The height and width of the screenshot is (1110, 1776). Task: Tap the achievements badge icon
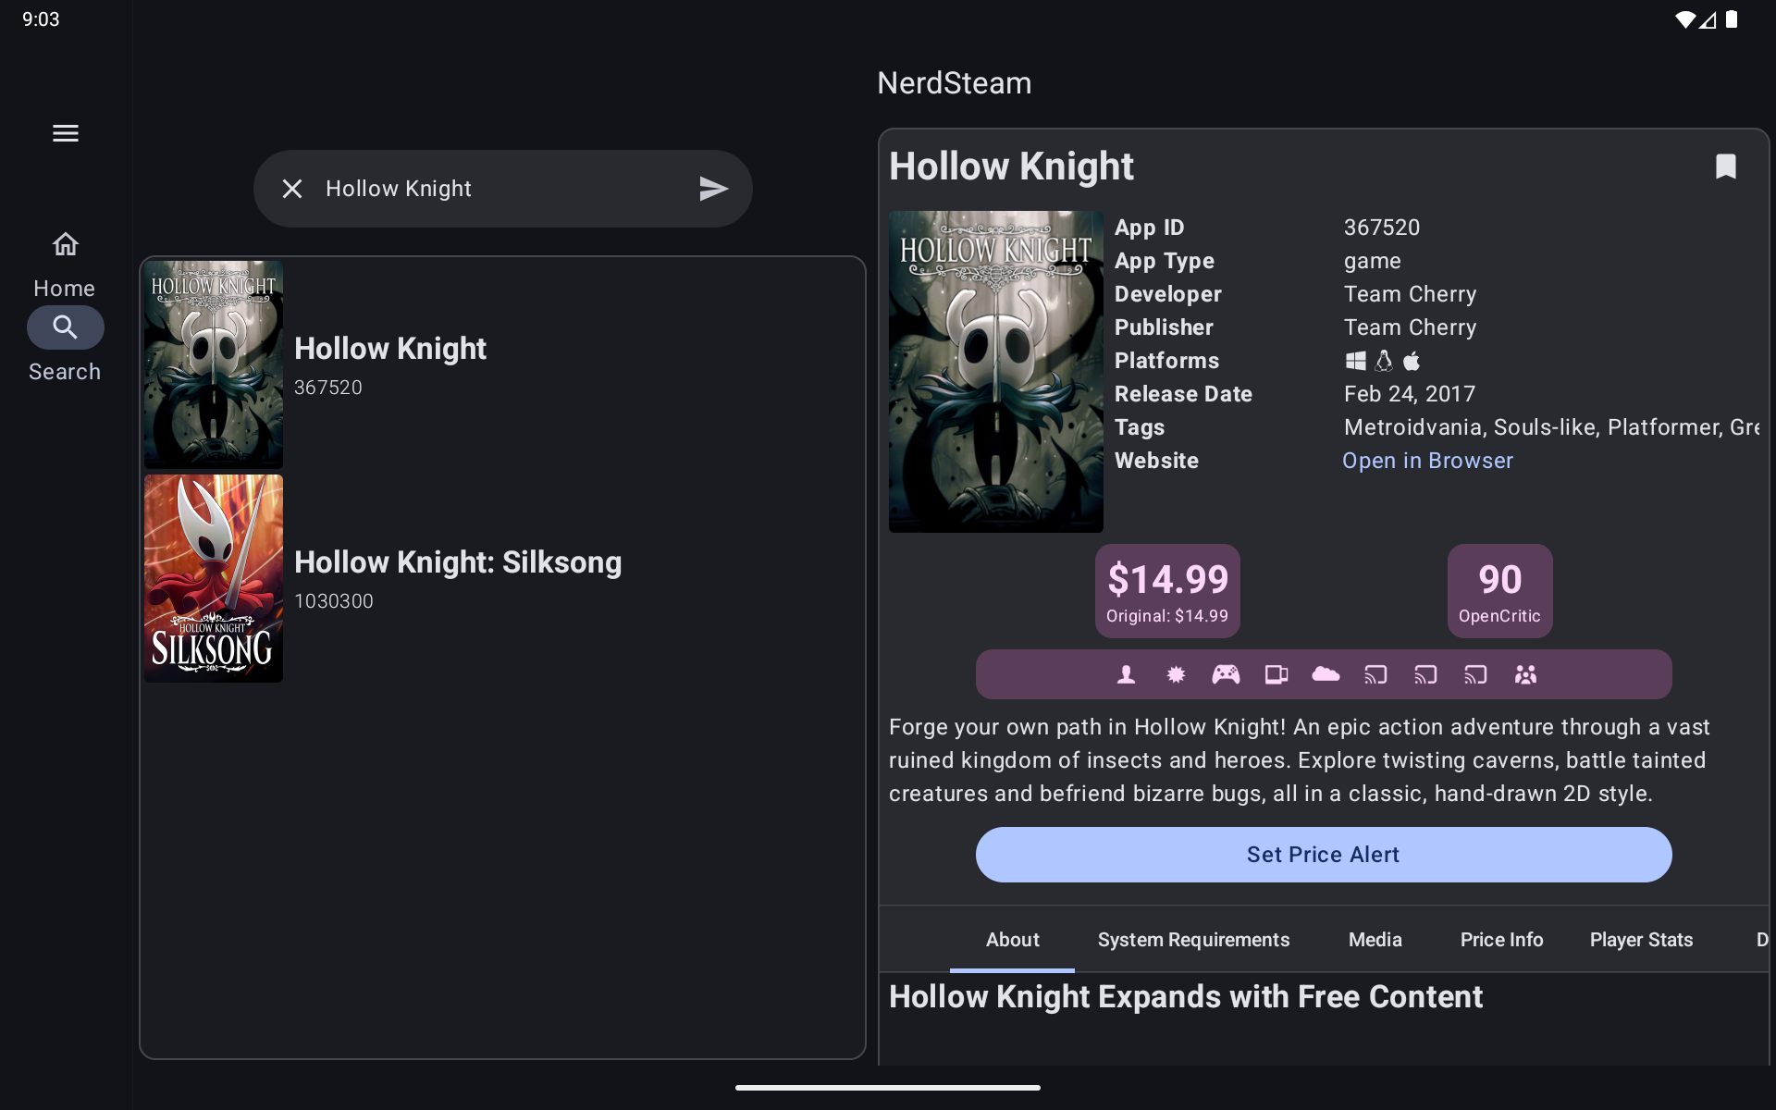pos(1176,674)
